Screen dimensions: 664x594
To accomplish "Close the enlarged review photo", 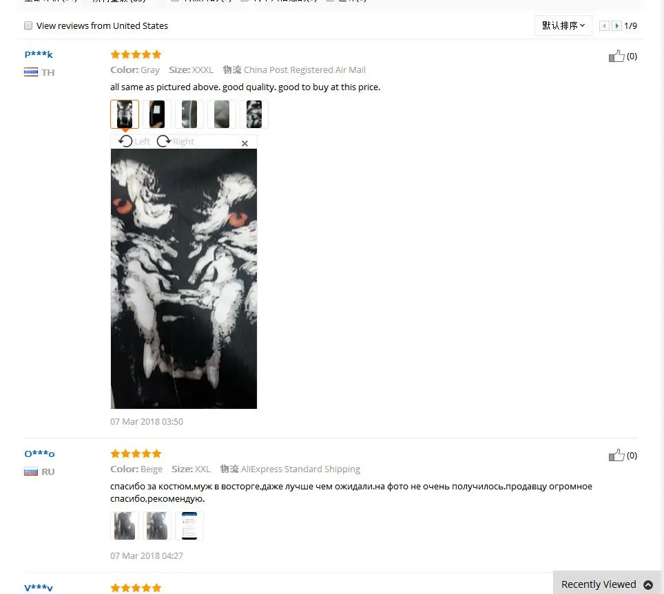I will point(245,143).
